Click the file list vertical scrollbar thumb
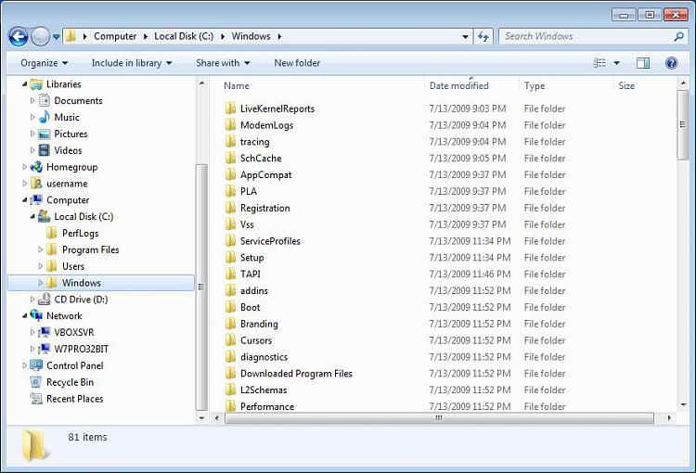The width and height of the screenshot is (696, 473). pyautogui.click(x=683, y=125)
